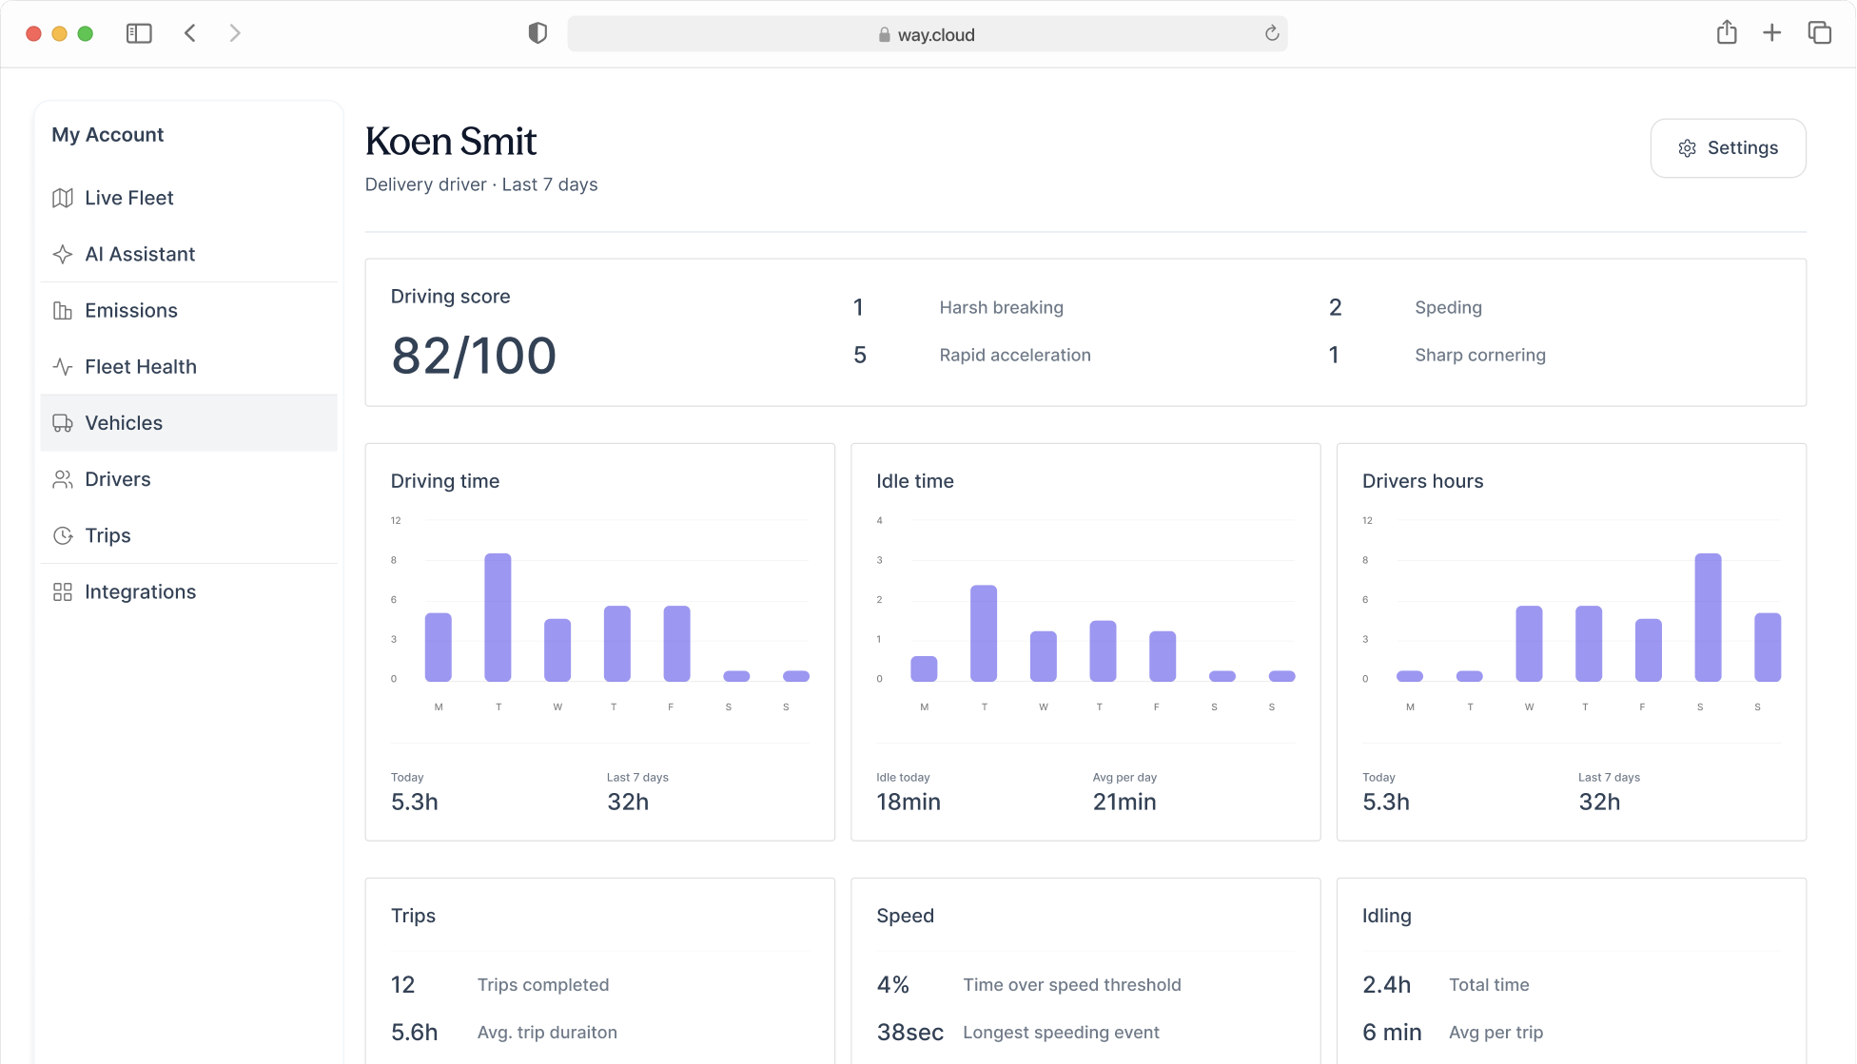Show the tab overview in Safari
This screenshot has width=1857, height=1064.
pyautogui.click(x=1820, y=32)
